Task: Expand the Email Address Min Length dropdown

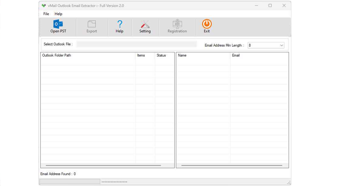Action: 281,45
